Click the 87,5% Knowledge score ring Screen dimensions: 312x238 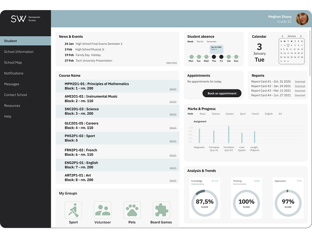(205, 203)
